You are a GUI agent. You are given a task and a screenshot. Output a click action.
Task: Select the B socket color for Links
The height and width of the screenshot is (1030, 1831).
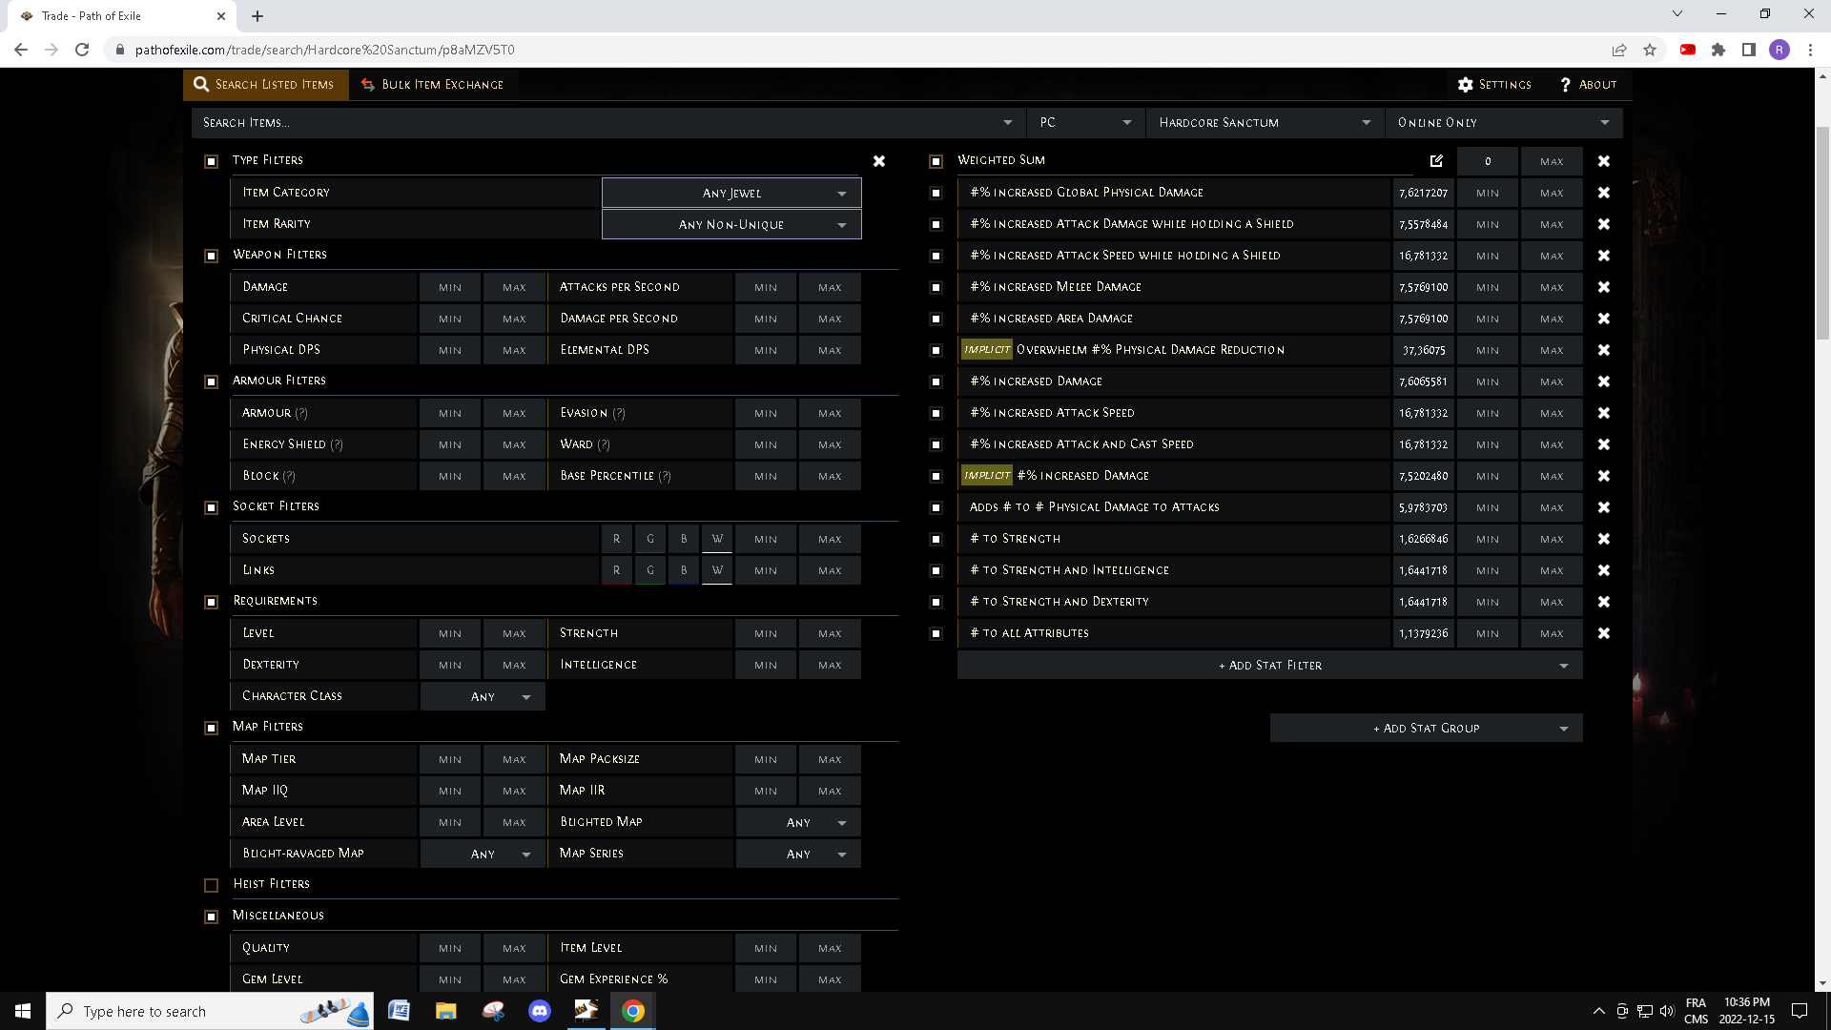click(x=683, y=569)
